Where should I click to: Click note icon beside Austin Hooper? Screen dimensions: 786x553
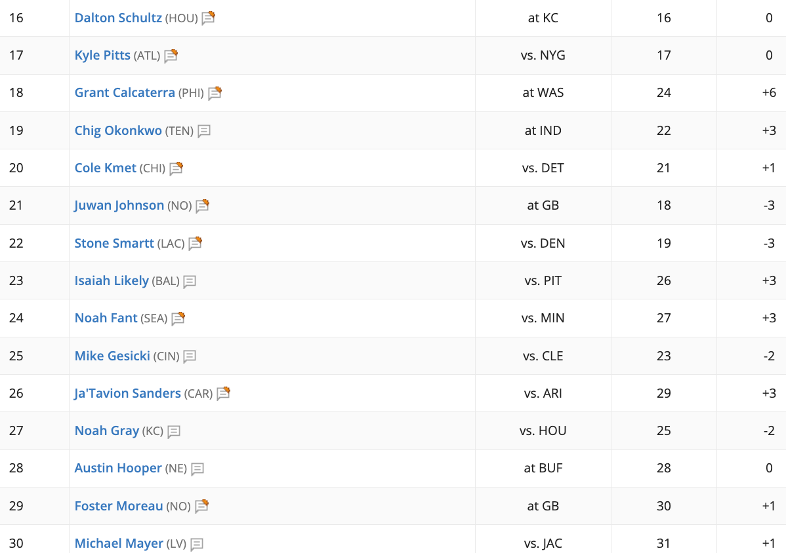(x=197, y=469)
